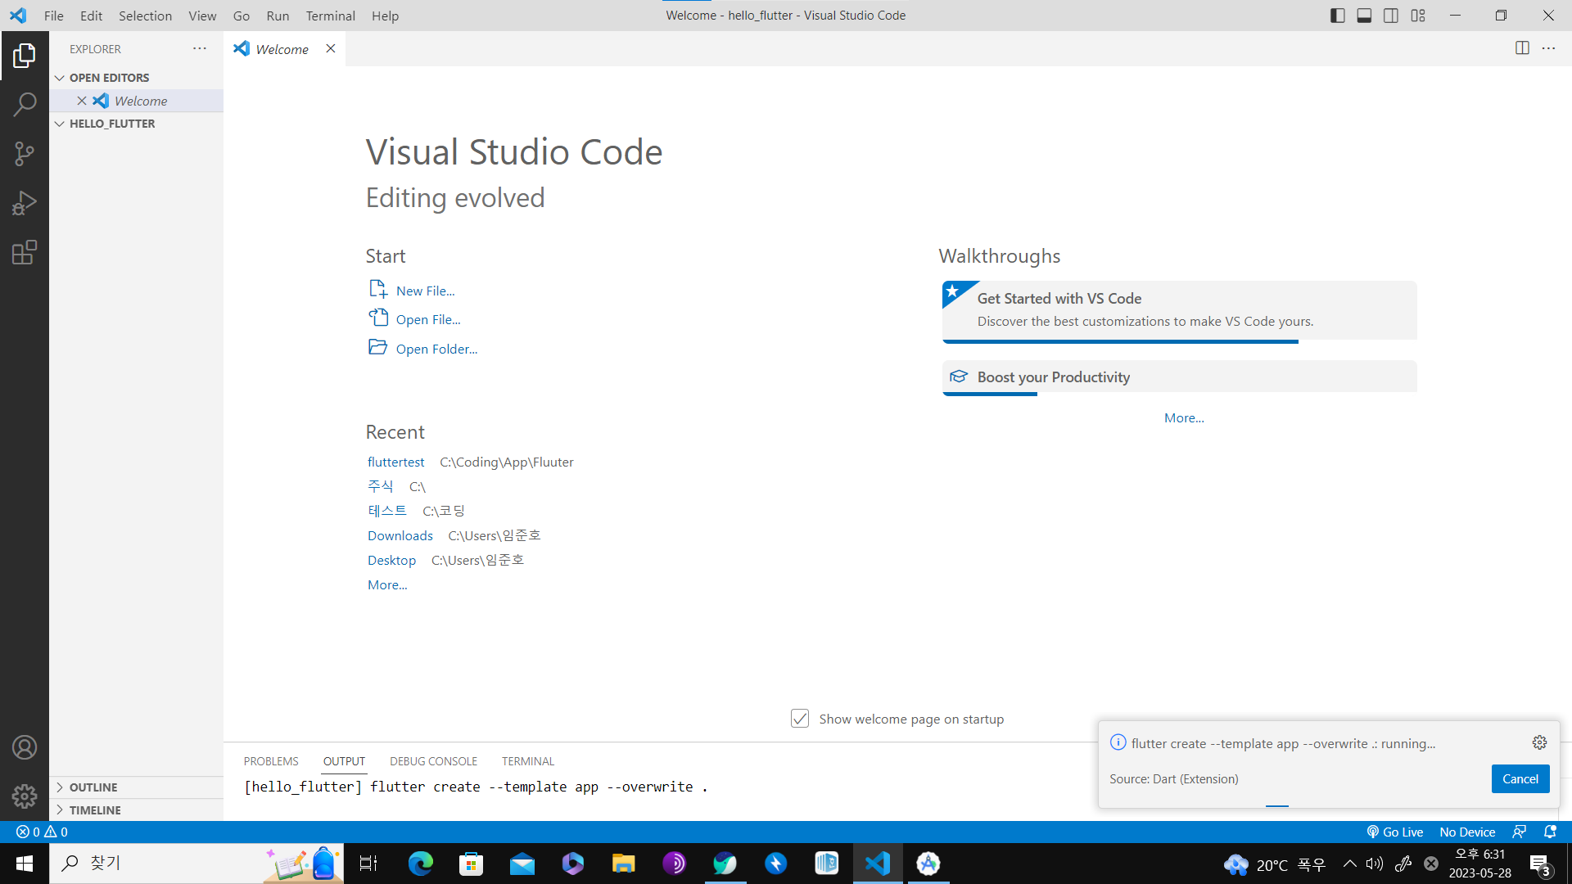Screen dimensions: 1572x884
Task: Click More under Walkthroughs
Action: (x=1184, y=418)
